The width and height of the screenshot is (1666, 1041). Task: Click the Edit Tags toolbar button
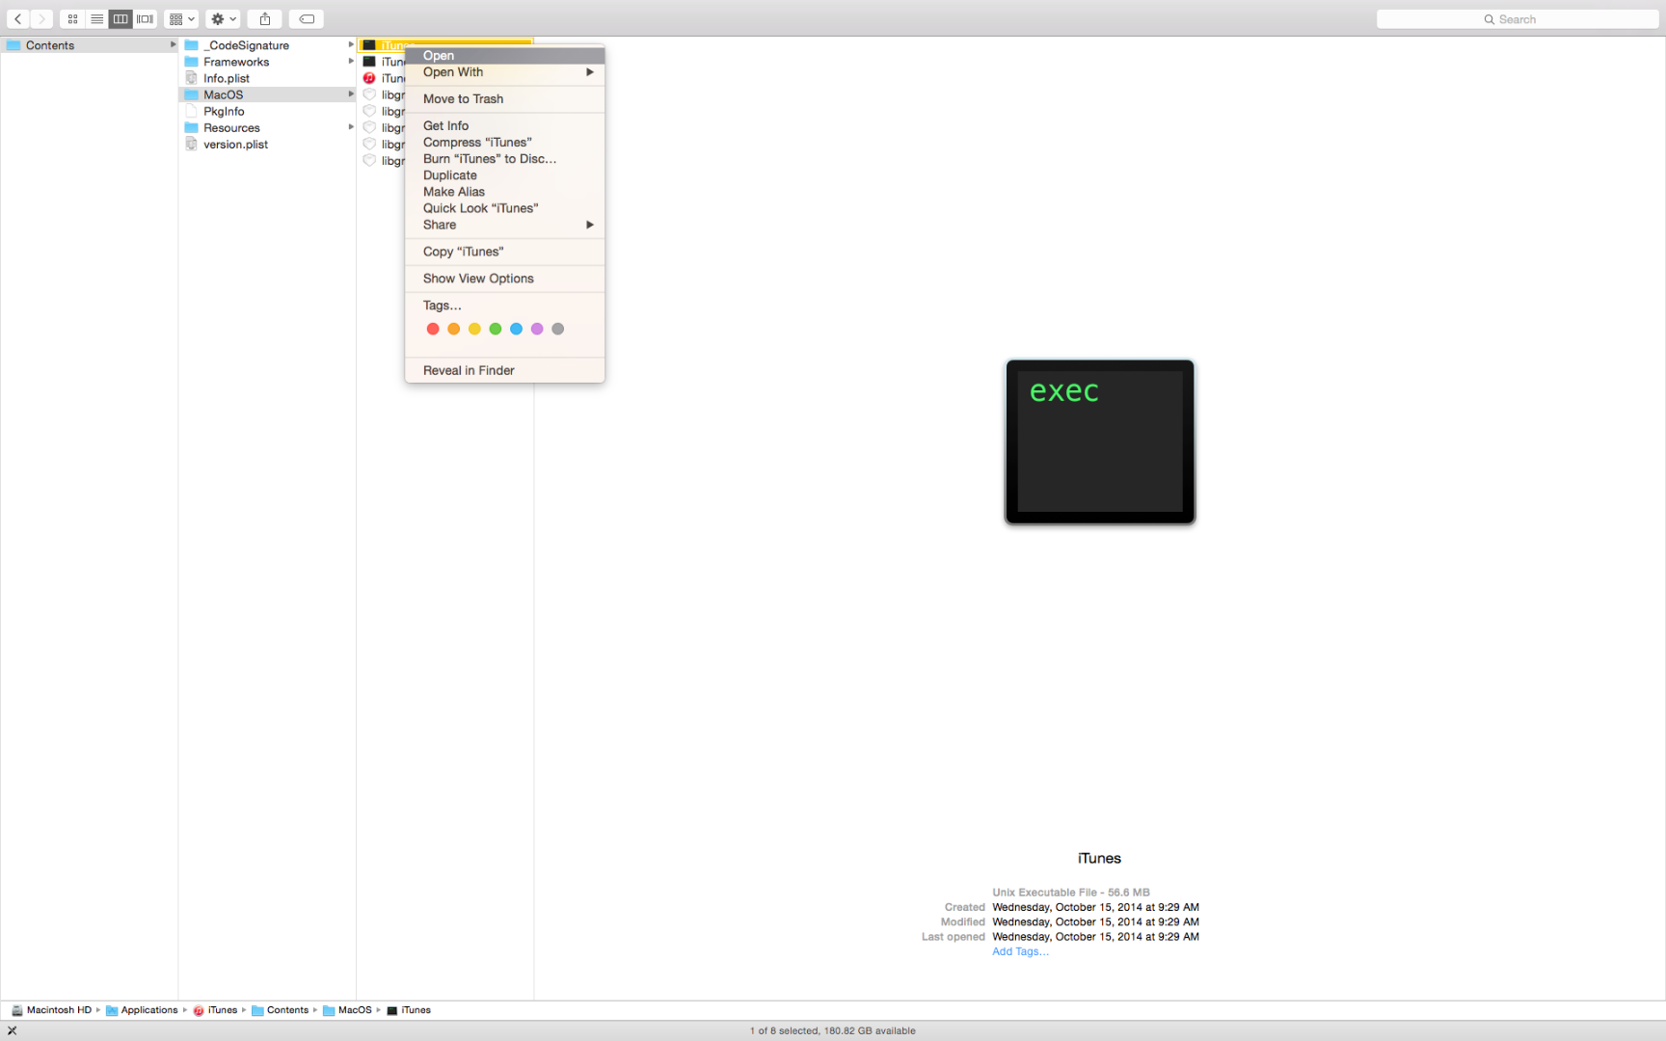(x=306, y=18)
